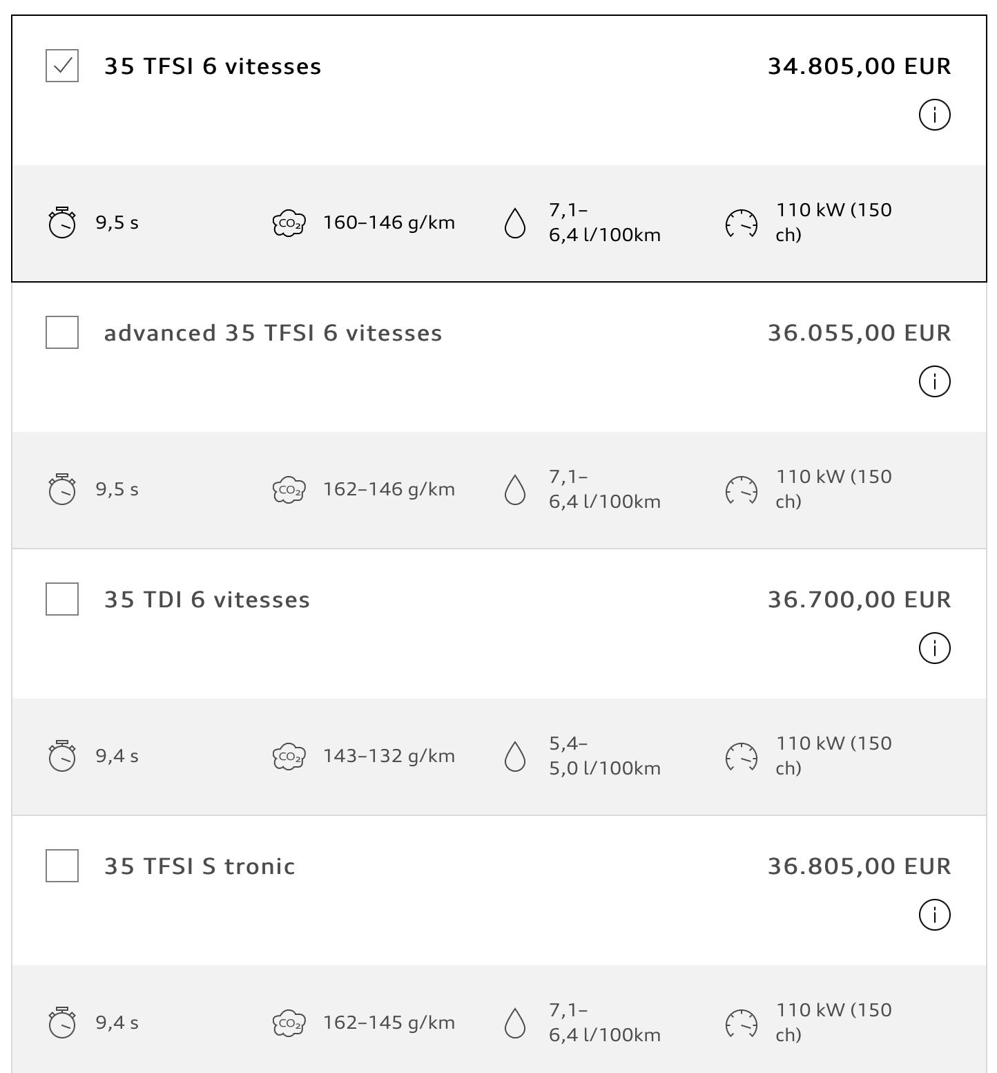The width and height of the screenshot is (997, 1073).
Task: Select the 35 TDI 6 vitesses checkbox
Action: click(x=62, y=599)
